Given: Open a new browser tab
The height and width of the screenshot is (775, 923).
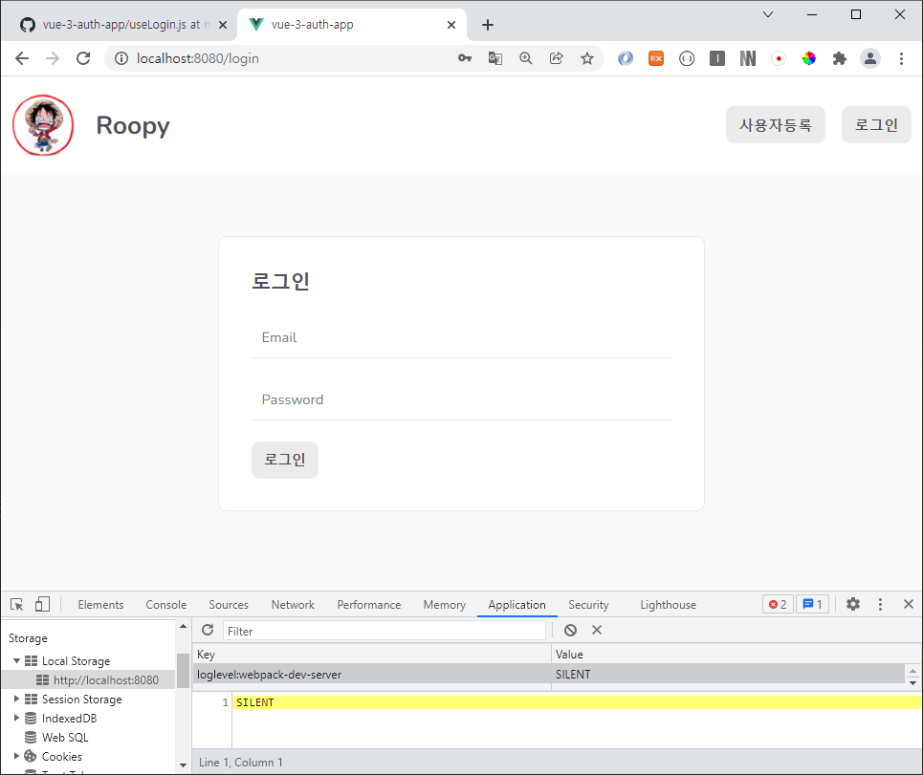Looking at the screenshot, I should (x=488, y=25).
